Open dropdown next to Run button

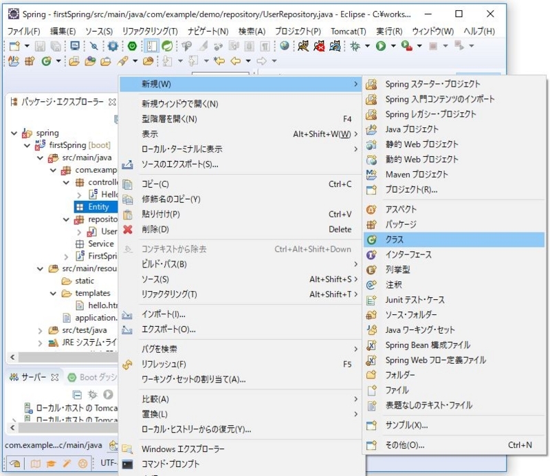click(393, 46)
